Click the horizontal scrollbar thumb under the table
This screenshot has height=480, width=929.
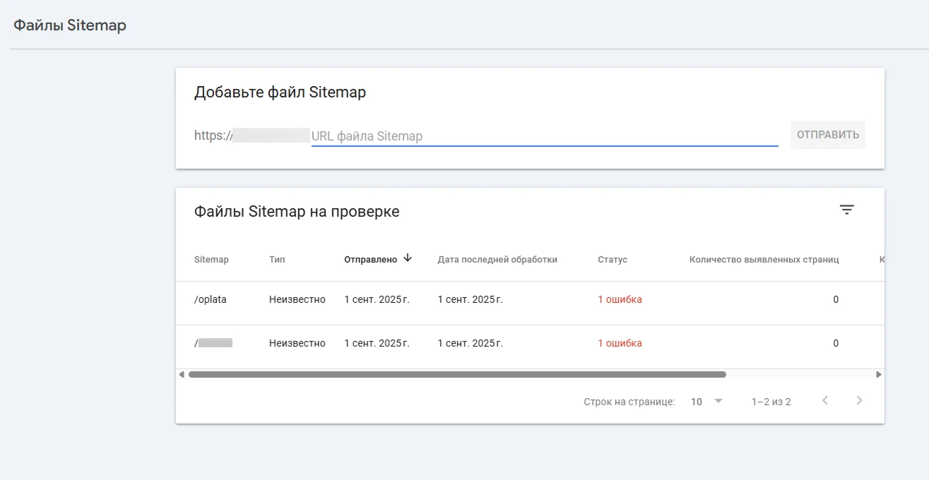click(457, 375)
